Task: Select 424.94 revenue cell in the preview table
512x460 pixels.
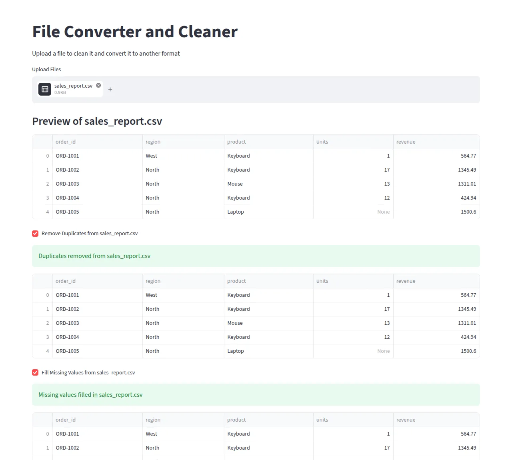Action: pos(436,198)
